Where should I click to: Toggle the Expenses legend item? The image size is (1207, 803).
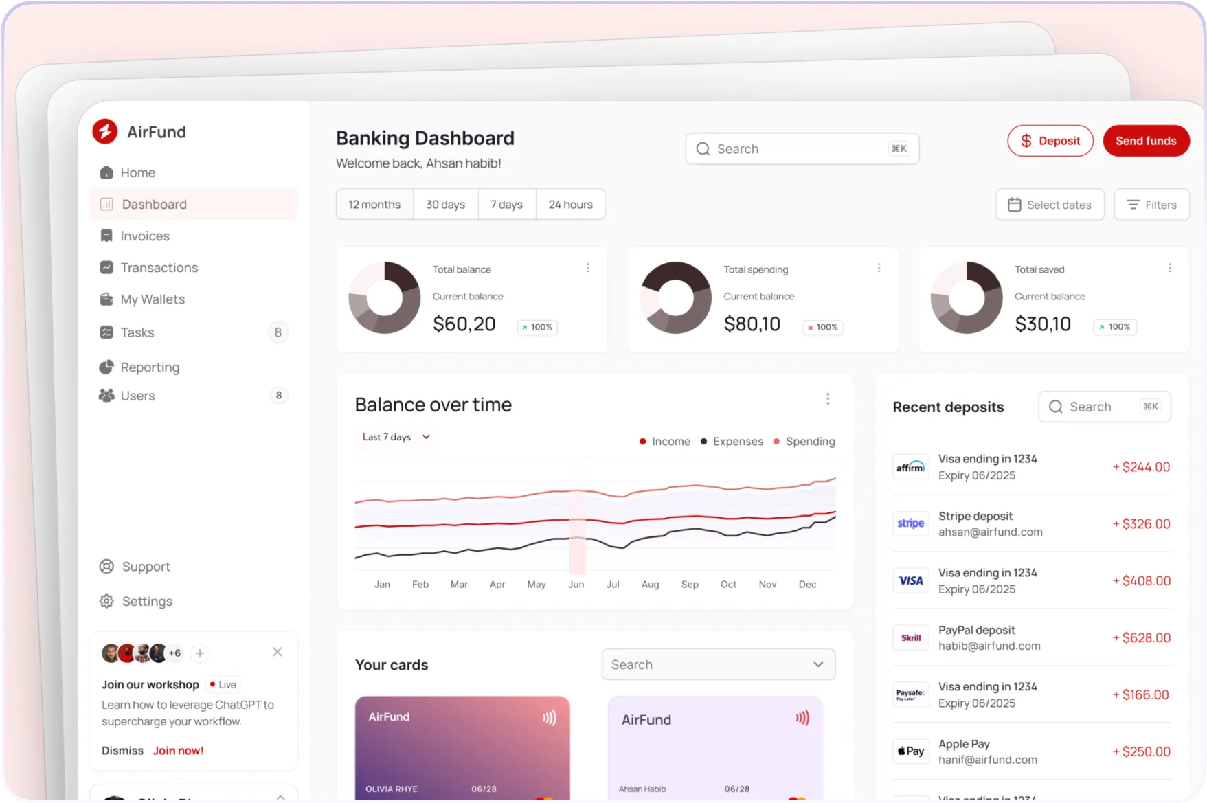(732, 442)
